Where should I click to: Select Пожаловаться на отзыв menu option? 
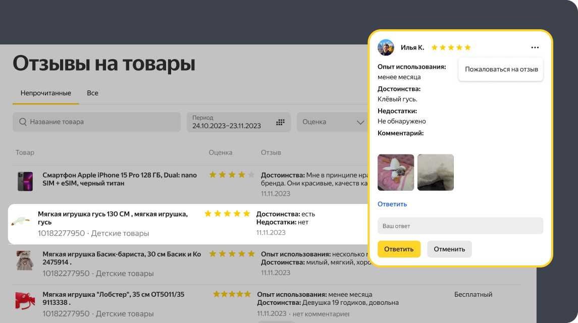pos(501,69)
